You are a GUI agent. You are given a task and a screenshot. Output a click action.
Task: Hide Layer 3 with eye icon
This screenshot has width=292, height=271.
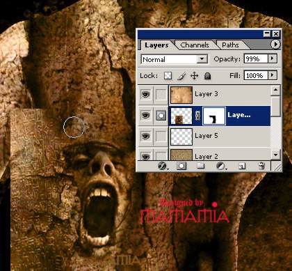click(x=146, y=94)
